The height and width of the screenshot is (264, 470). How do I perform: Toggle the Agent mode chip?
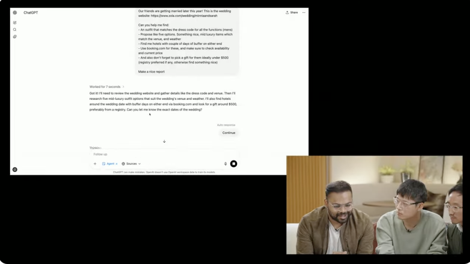coord(108,164)
